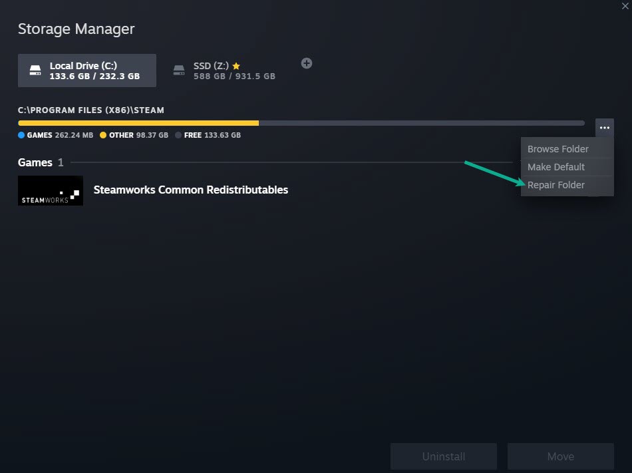Click the Local Drive hard disk icon
The height and width of the screenshot is (473, 632).
coord(35,71)
